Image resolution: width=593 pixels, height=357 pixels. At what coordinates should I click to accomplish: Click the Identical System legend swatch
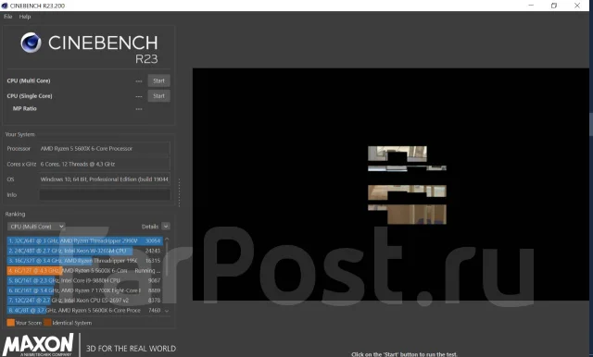coord(47,323)
